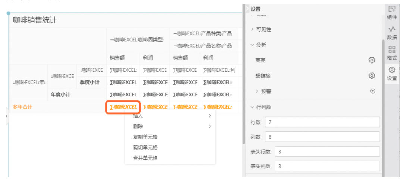Click the 超链接 label

(263, 76)
